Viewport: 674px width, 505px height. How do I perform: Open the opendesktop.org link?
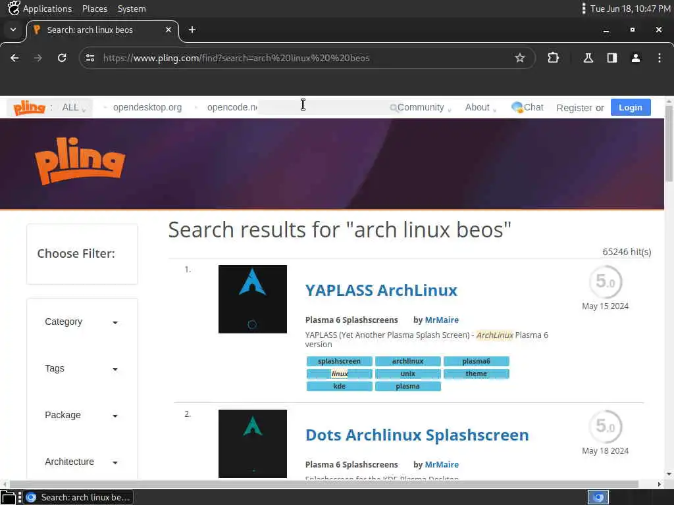pyautogui.click(x=147, y=107)
